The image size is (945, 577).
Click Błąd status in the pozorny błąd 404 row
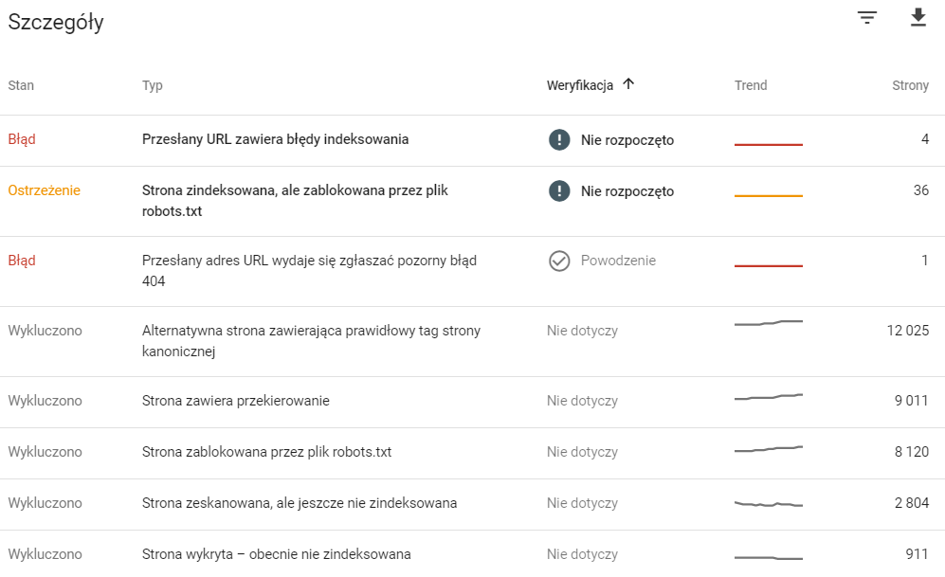pos(22,261)
